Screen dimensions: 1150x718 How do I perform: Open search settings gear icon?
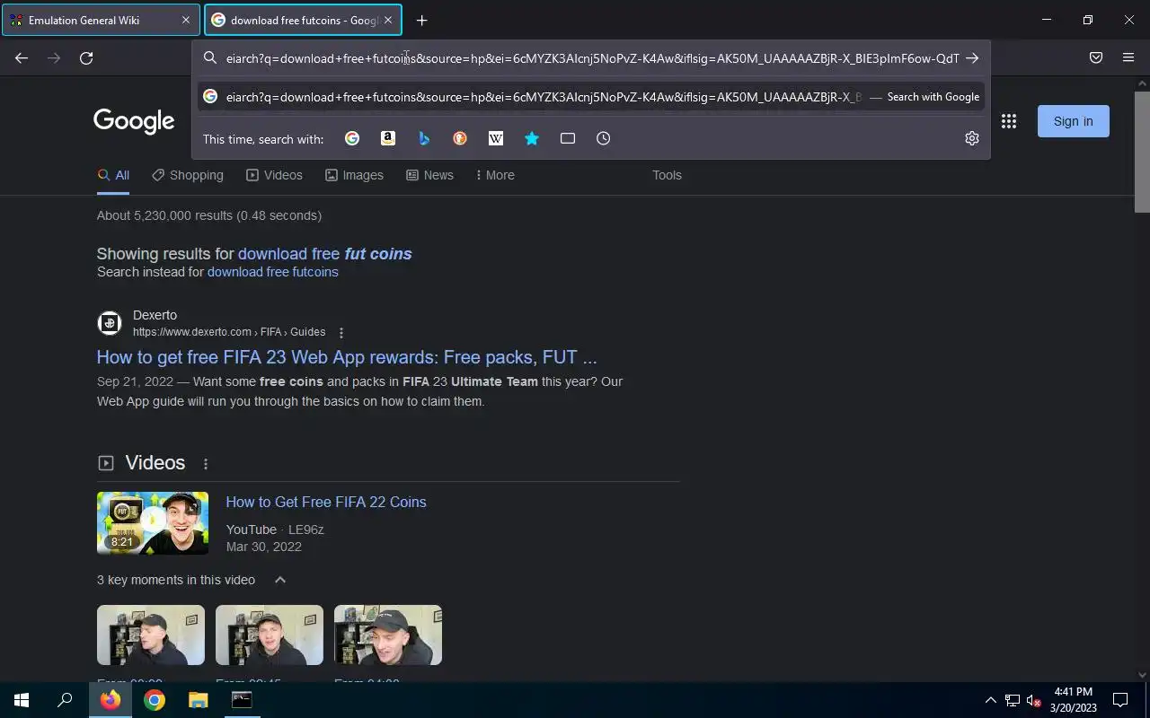pyautogui.click(x=971, y=138)
